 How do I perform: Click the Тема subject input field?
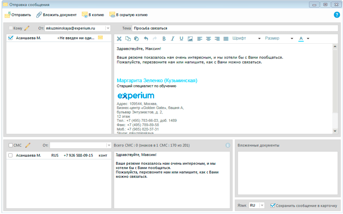point(233,28)
